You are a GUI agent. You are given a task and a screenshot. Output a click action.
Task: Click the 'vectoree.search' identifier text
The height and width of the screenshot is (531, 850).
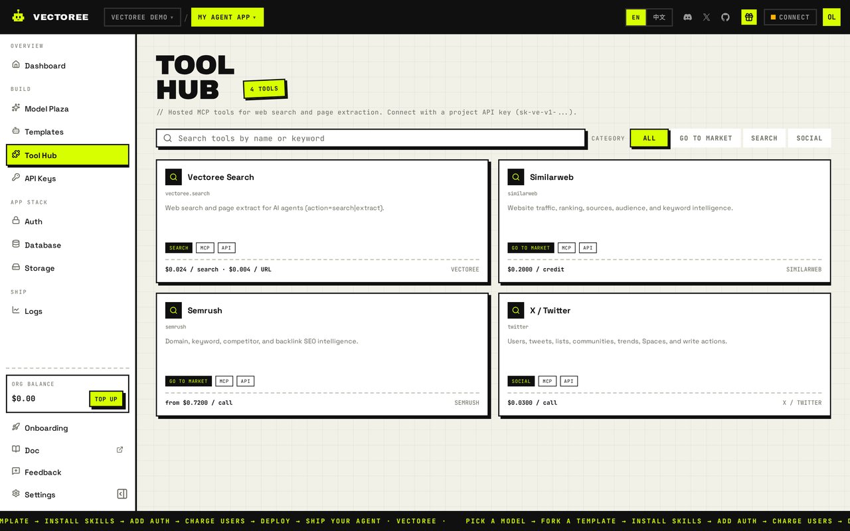tap(187, 193)
